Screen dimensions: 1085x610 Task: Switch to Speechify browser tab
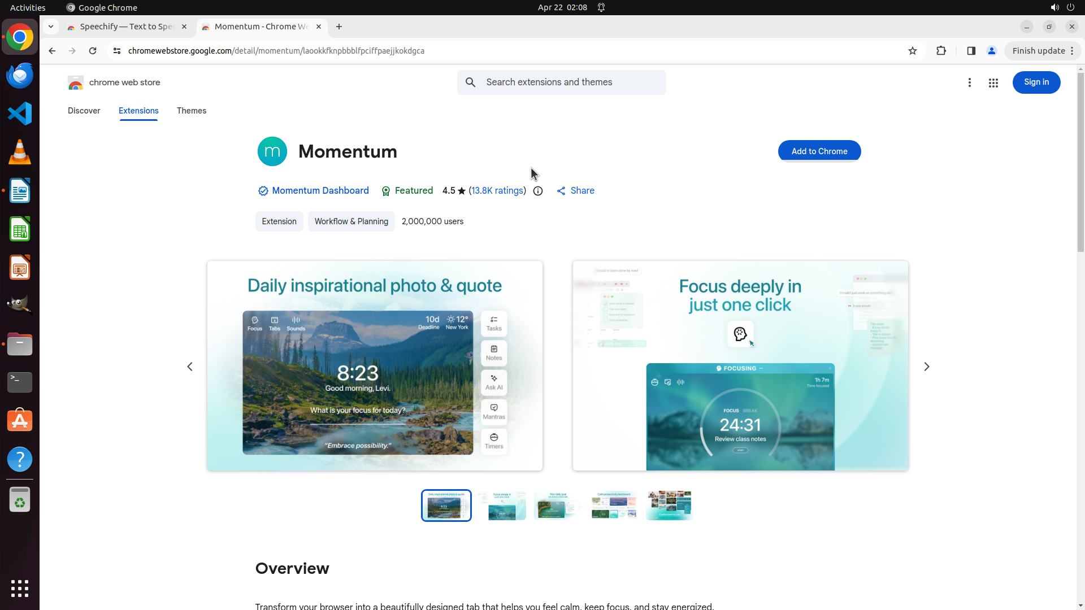point(126,27)
